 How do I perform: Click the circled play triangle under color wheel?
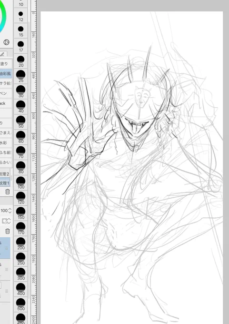(6, 42)
